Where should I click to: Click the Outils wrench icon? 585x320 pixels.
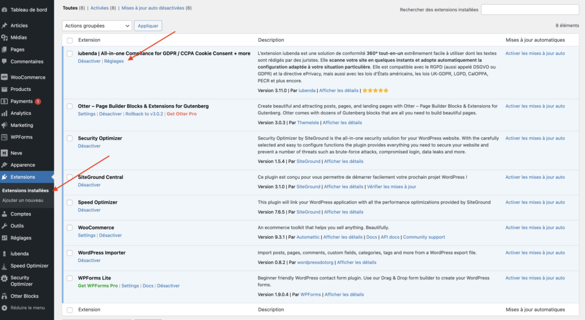[5, 226]
